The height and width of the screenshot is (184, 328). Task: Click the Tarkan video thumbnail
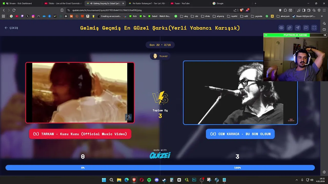point(80,93)
